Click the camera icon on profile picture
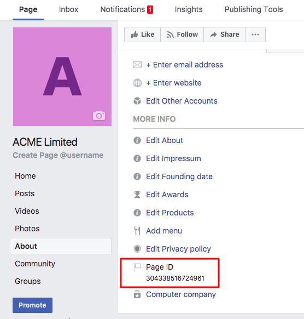 point(99,116)
